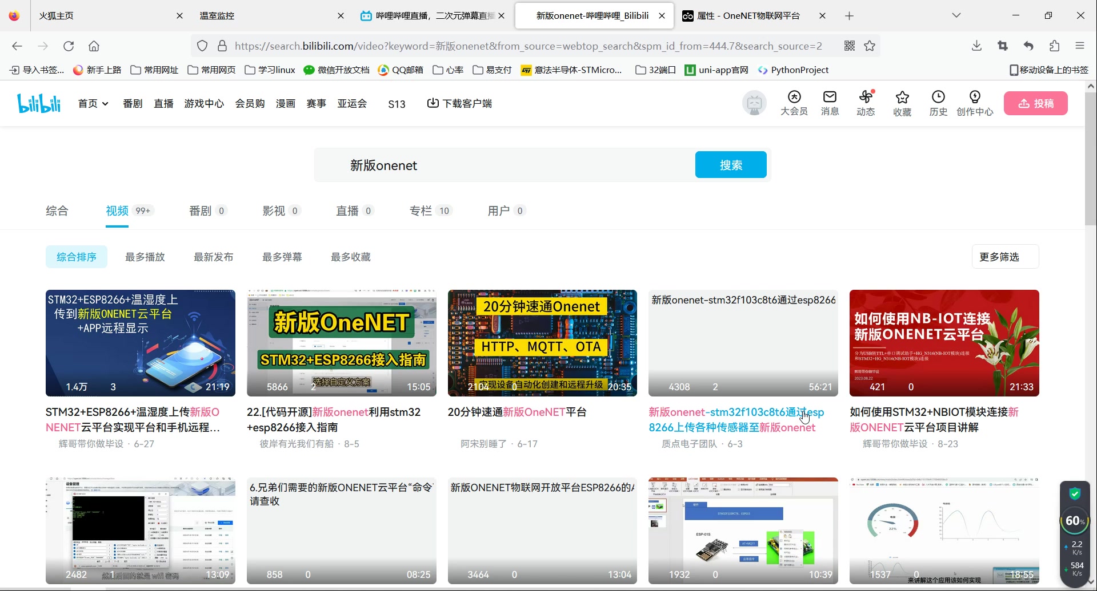Open the Firefox downloads panel
This screenshot has width=1097, height=591.
tap(976, 46)
